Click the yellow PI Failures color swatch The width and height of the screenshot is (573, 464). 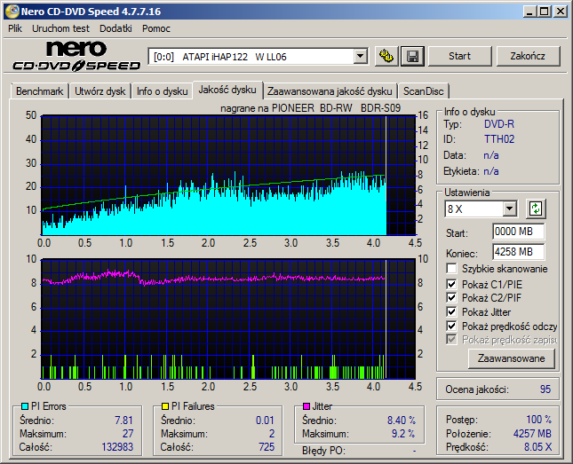point(165,406)
